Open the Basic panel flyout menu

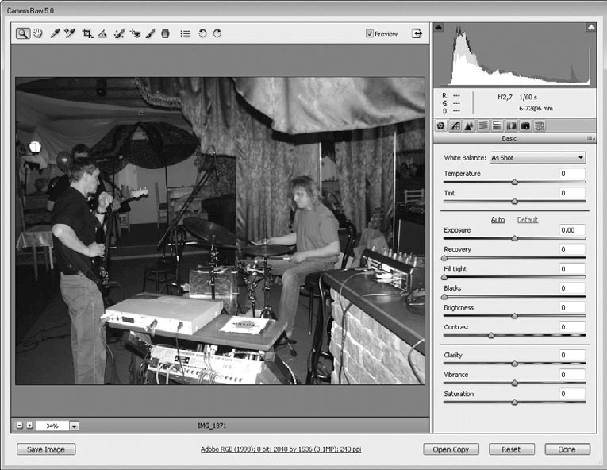click(591, 138)
